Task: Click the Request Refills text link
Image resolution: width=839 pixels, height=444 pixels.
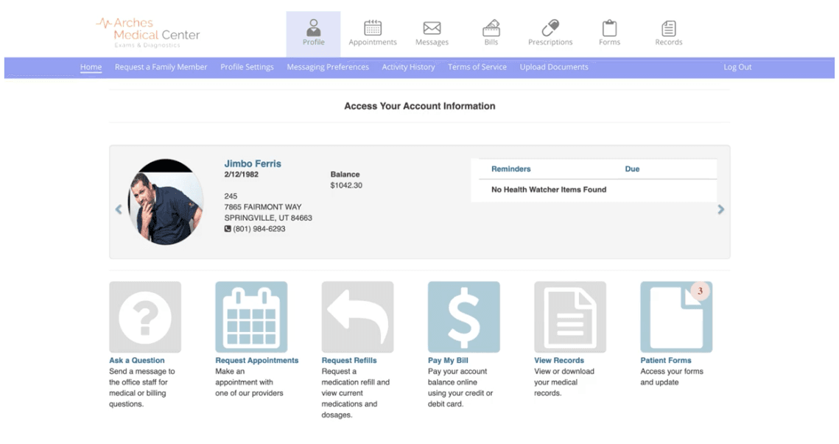Action: pos(349,361)
